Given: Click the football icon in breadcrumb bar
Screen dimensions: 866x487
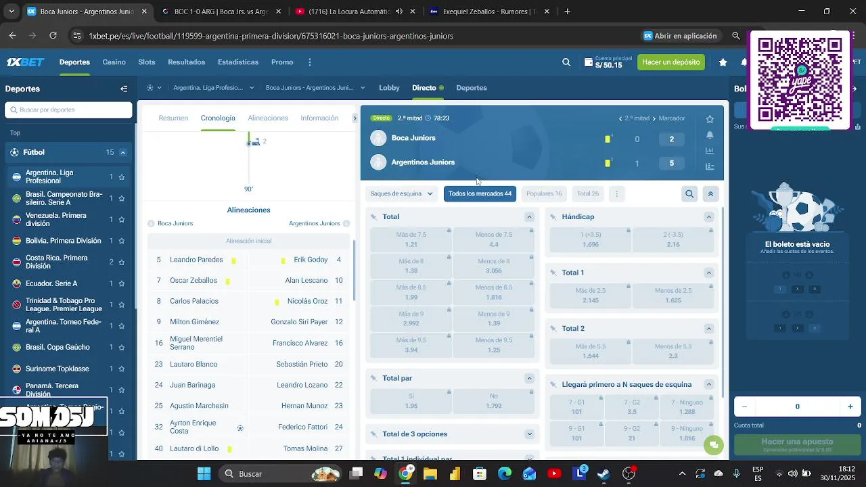Looking at the screenshot, I should (x=150, y=88).
